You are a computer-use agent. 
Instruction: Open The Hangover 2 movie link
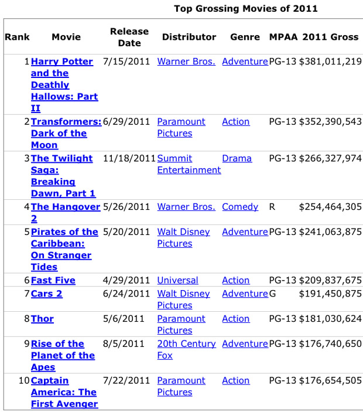66,213
